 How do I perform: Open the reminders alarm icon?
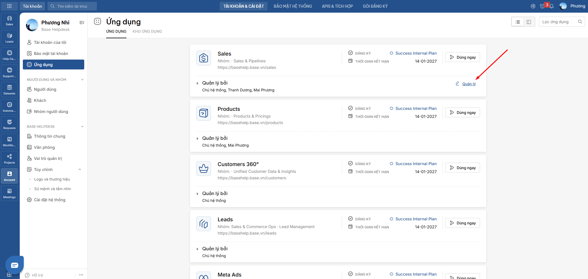542,6
